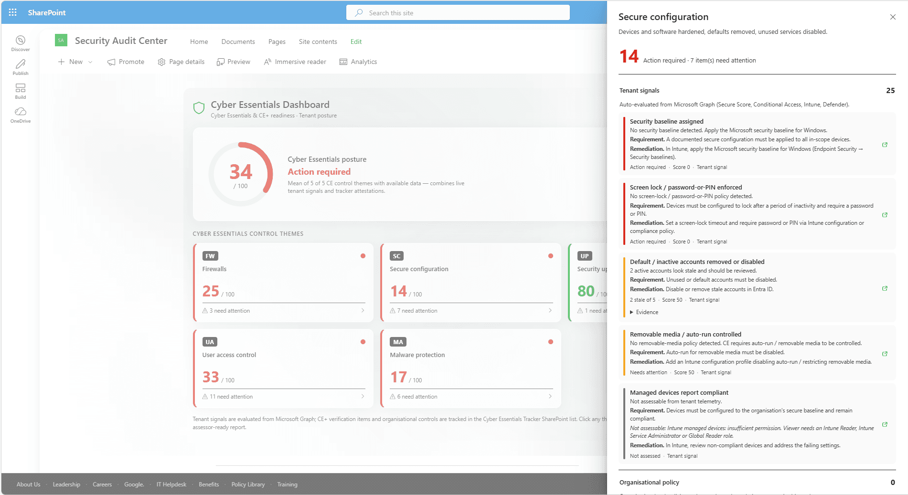Open Analytics from the toolbar
The image size is (908, 495).
tap(358, 62)
